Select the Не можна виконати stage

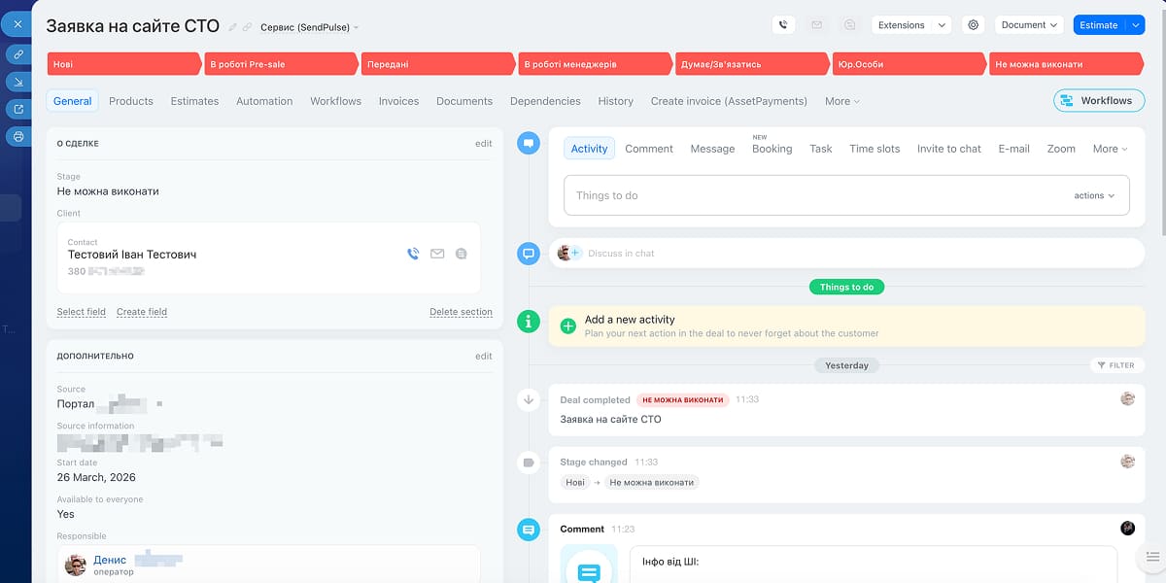click(1066, 64)
